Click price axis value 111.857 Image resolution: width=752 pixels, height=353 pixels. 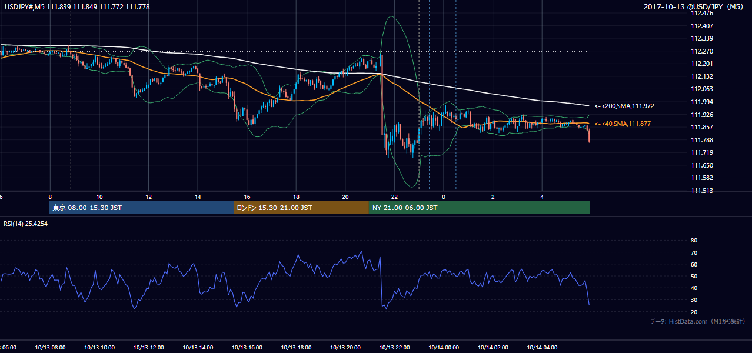(701, 127)
